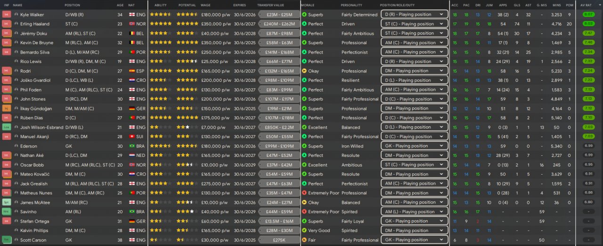Sort table by MORALE column header

point(308,5)
